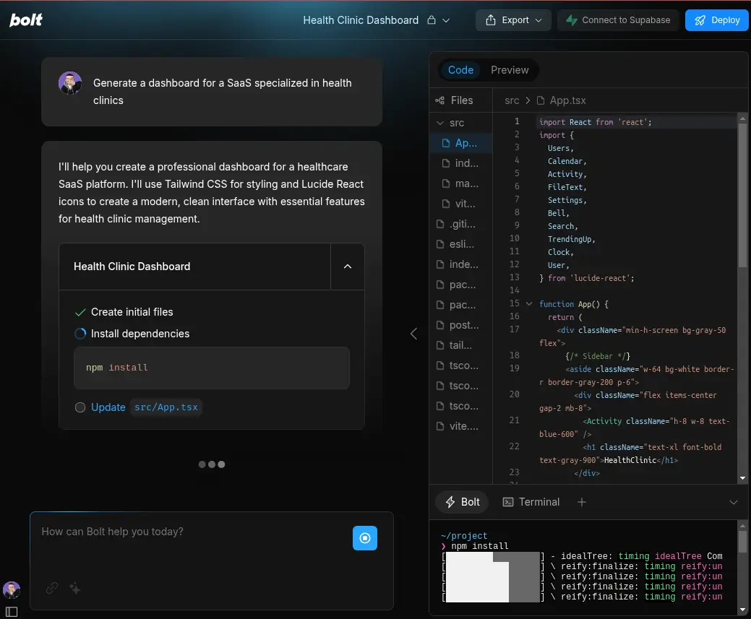Click the code editor vertical scrollbar
The height and width of the screenshot is (619, 751).
pyautogui.click(x=742, y=195)
